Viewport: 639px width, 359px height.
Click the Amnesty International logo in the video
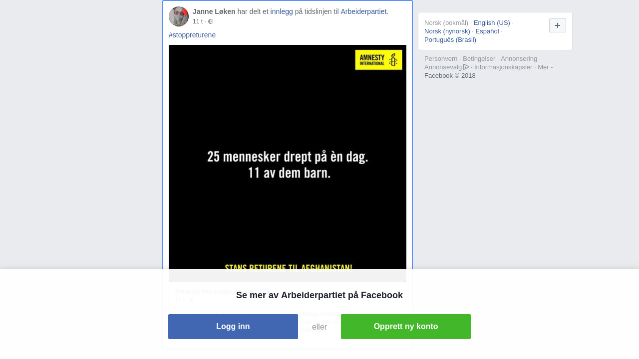coord(378,60)
